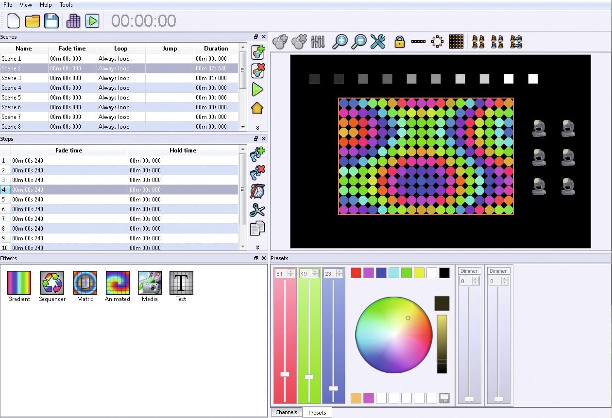Click the Duration column header

[x=216, y=49]
